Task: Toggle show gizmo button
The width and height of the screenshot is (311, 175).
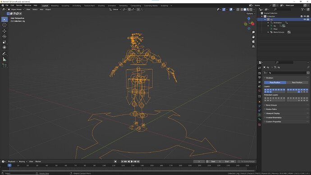Action: pyautogui.click(x=224, y=9)
